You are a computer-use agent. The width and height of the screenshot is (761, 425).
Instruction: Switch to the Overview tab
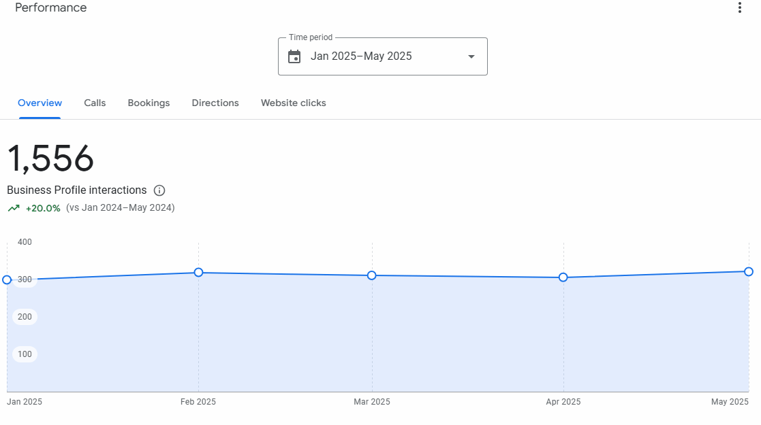40,103
